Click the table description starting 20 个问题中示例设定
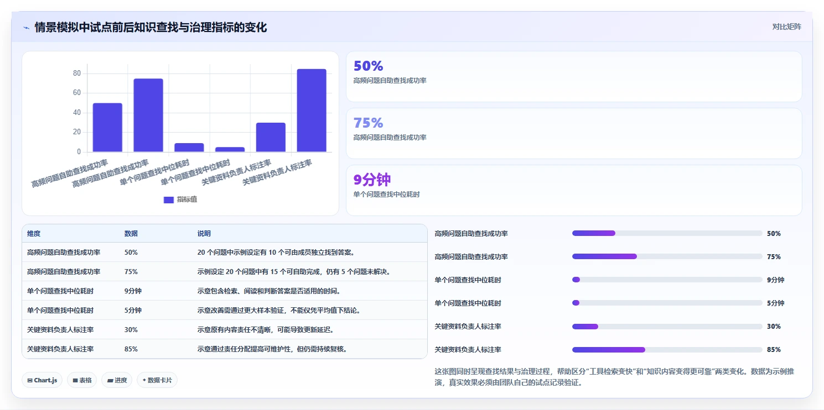This screenshot has width=824, height=410. click(276, 253)
